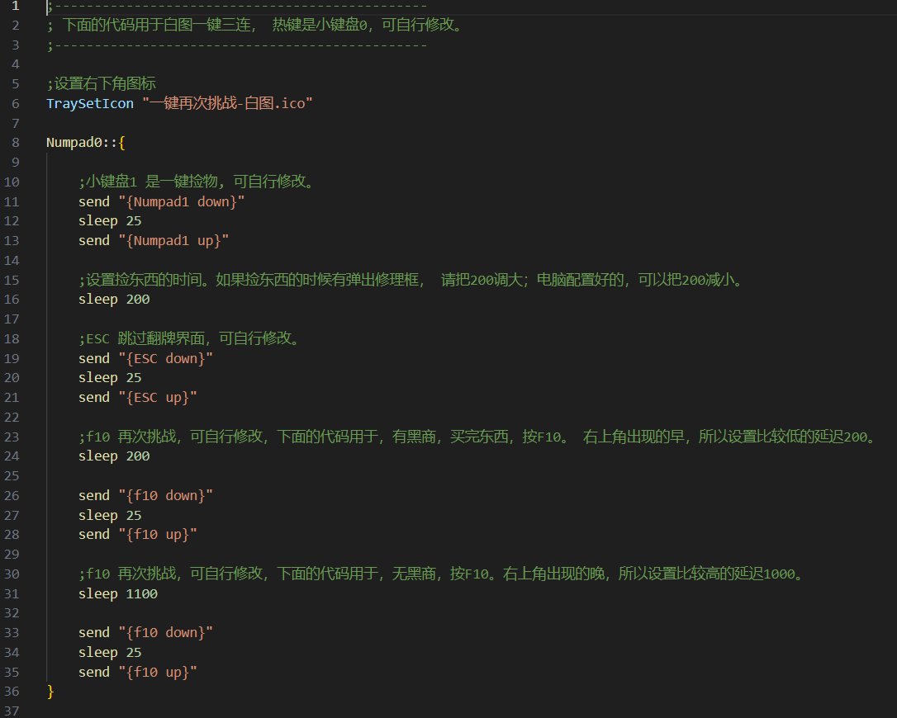Click the comment ;设置右下角图标
Viewport: 897px width, 718px height.
pos(101,84)
